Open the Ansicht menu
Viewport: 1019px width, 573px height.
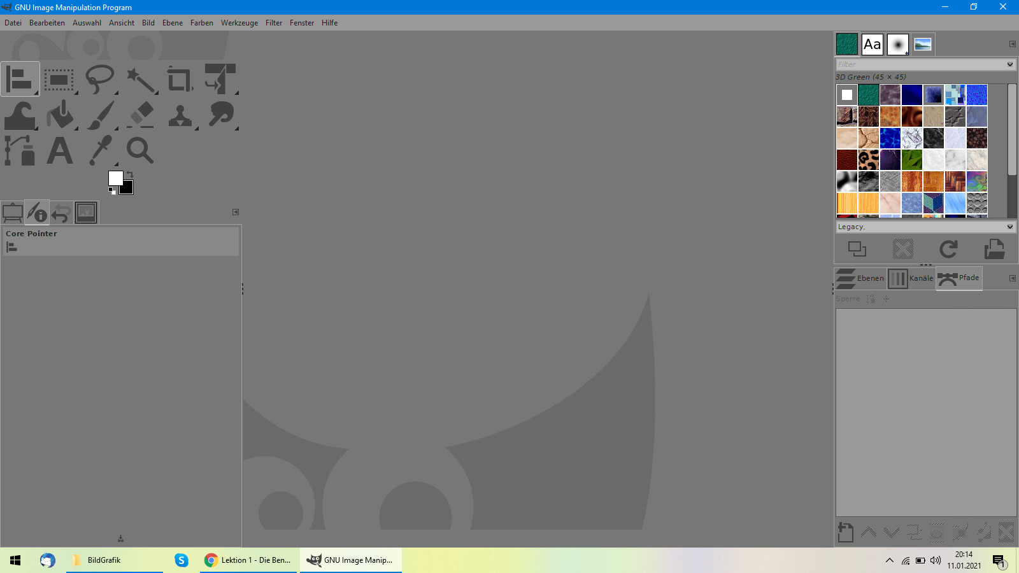coord(122,23)
